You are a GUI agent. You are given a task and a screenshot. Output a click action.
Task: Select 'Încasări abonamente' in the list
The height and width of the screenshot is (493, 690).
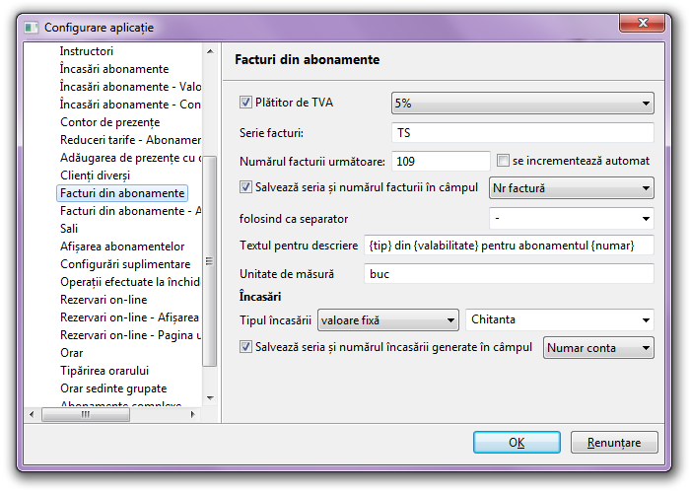(114, 69)
